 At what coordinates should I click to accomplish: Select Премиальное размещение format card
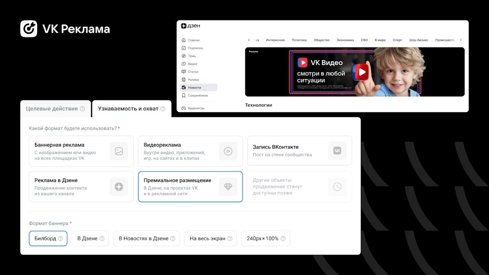click(190, 187)
